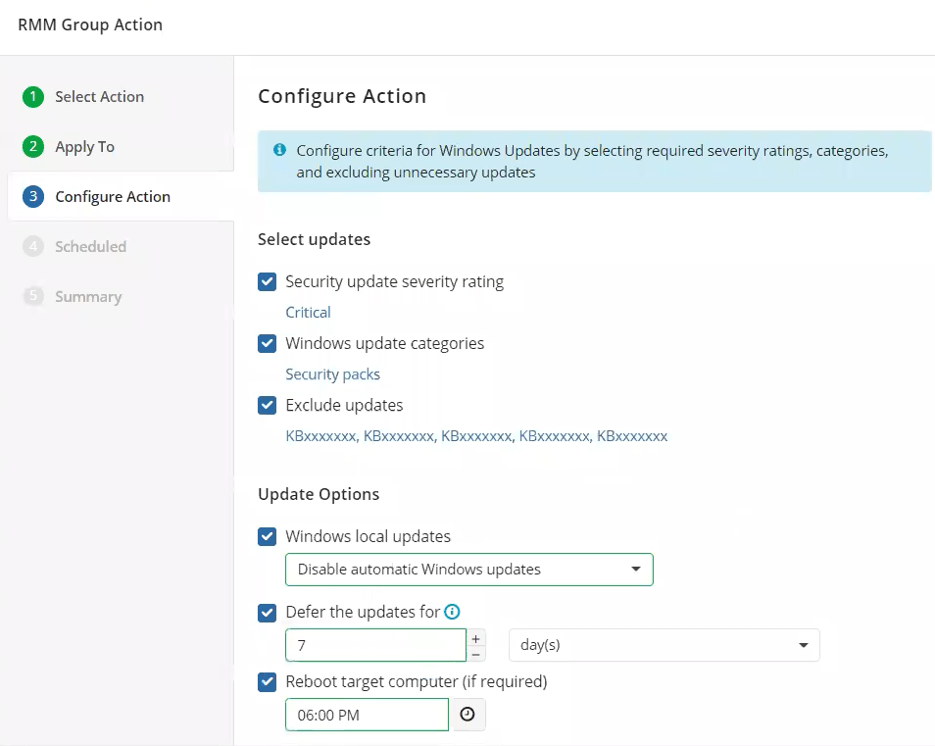Click the info icon beside Defer the updates for
Viewport: 935px width, 746px height.
pos(452,612)
